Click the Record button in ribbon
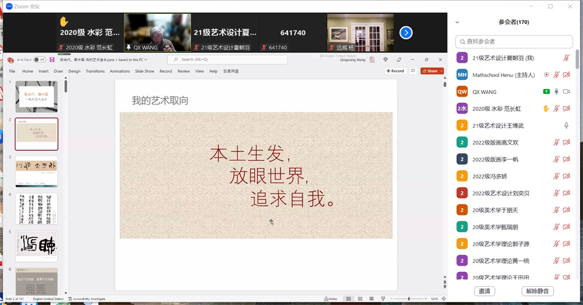The height and width of the screenshot is (305, 583). pyautogui.click(x=395, y=71)
